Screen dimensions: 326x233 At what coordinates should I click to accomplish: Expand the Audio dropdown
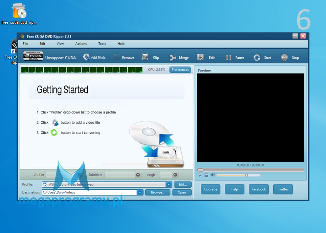(x=80, y=175)
